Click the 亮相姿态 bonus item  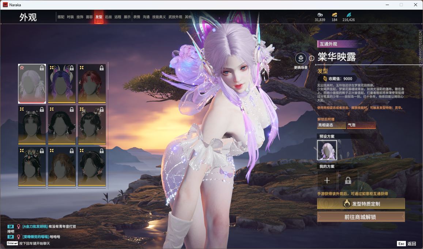[x=332, y=125]
